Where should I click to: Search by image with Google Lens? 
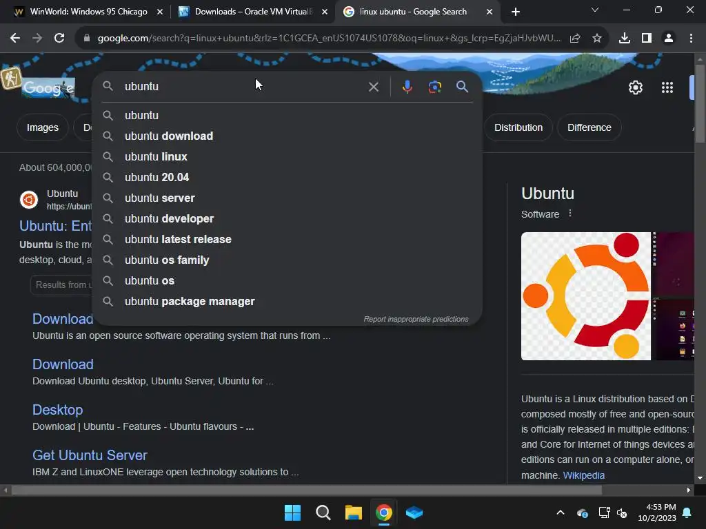point(434,86)
